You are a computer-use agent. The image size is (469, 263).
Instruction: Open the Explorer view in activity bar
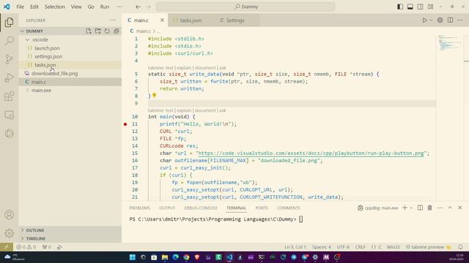click(10, 23)
